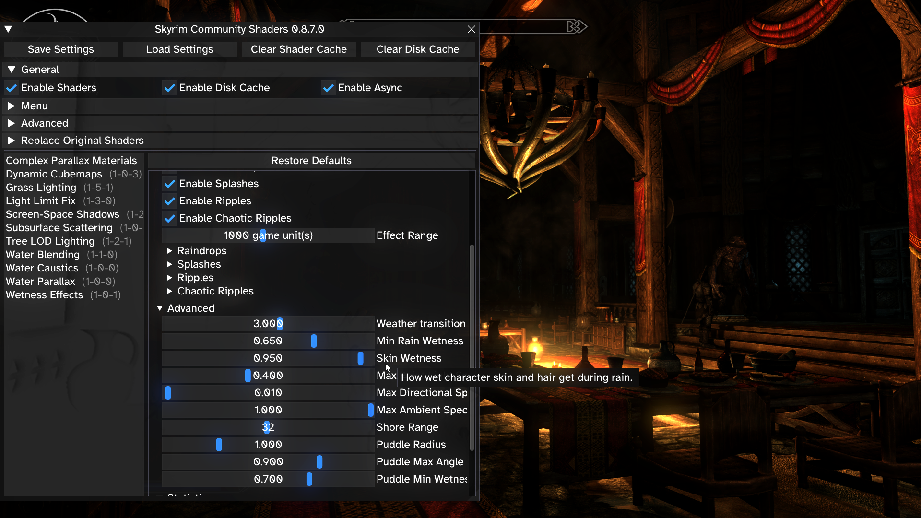Viewport: 921px width, 518px height.
Task: Open Complex Parallax Materials settings
Action: pos(71,161)
